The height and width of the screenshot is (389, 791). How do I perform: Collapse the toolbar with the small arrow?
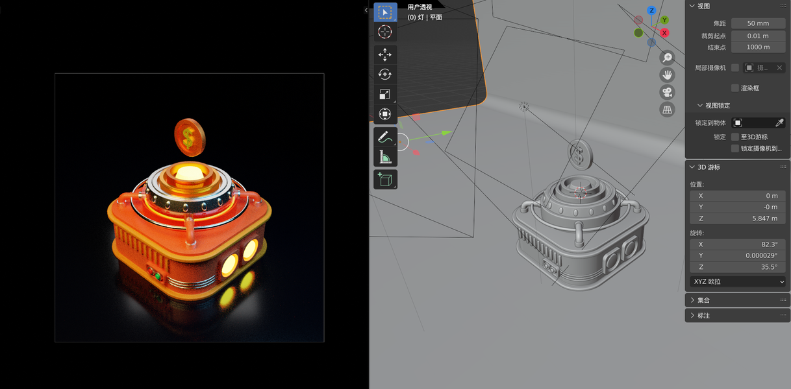[x=366, y=10]
